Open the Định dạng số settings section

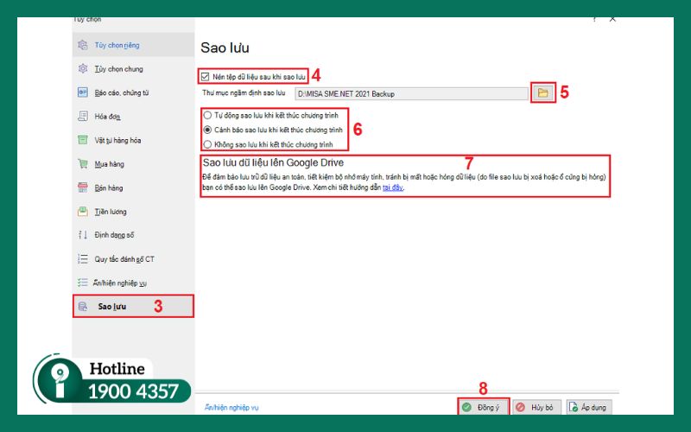[x=114, y=235]
